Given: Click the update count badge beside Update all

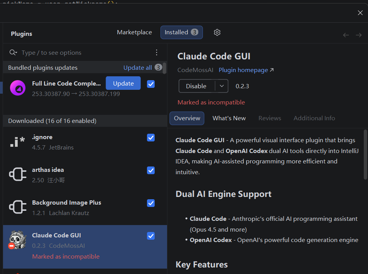Looking at the screenshot, I should pos(159,67).
